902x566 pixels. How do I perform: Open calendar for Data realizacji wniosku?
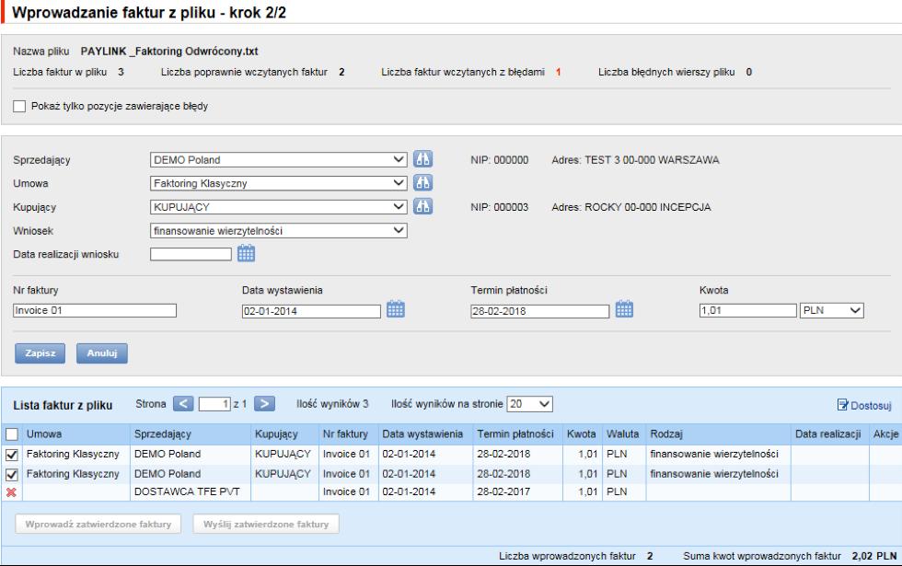point(247,253)
